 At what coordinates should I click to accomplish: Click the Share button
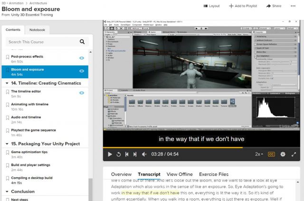click(274, 6)
